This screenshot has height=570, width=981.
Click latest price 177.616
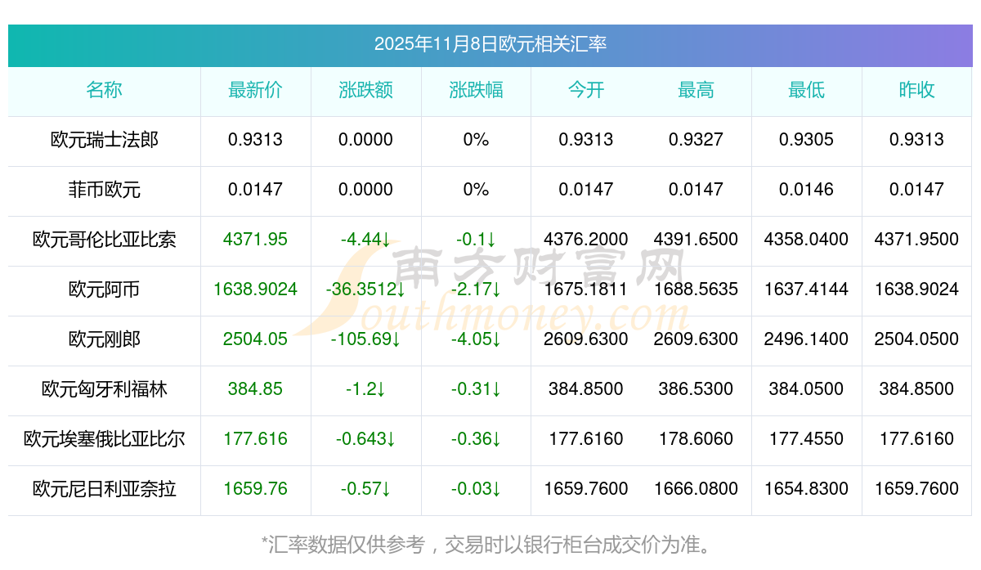[x=255, y=439]
